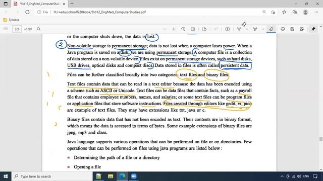Viewport: 323px width, 181px height.
Task: Click the network icon in tray
Action: [294, 176]
